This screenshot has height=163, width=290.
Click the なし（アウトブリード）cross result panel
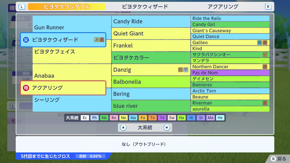coord(145,144)
